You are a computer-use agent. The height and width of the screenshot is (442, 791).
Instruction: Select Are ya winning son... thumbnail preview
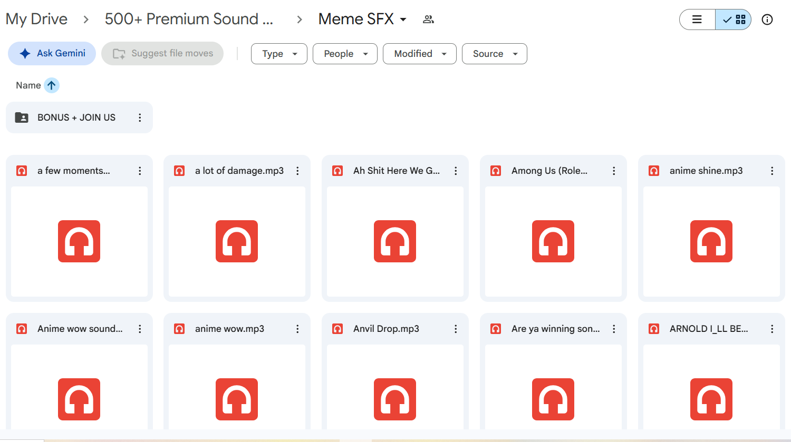553,387
